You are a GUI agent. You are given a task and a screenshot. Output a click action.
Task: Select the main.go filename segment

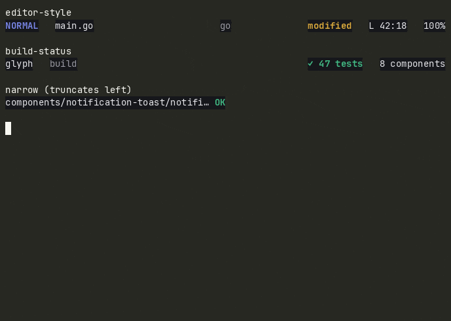tap(74, 26)
